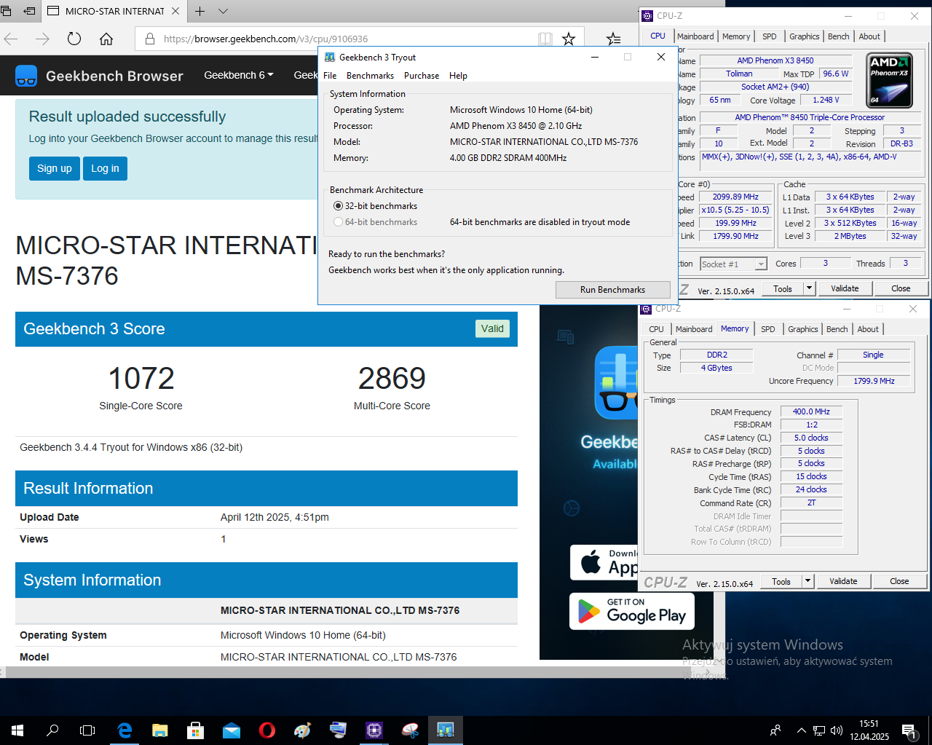Viewport: 932px width, 745px height.
Task: Open the Purchase menu
Action: tap(422, 76)
